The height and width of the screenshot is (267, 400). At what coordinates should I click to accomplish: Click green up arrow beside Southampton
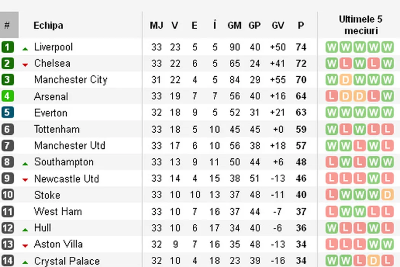click(25, 164)
